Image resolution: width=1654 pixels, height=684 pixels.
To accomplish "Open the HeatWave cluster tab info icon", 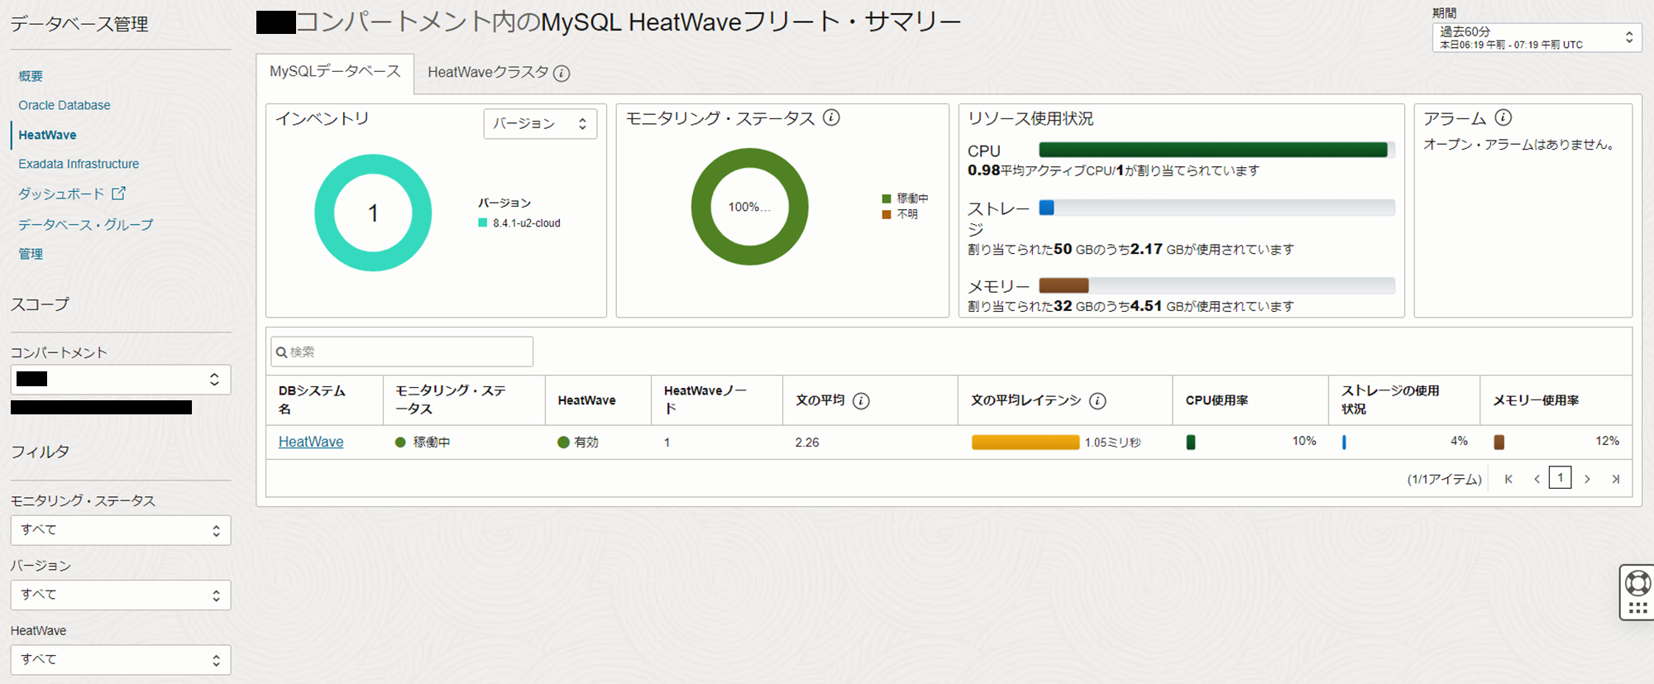I will click(x=562, y=74).
